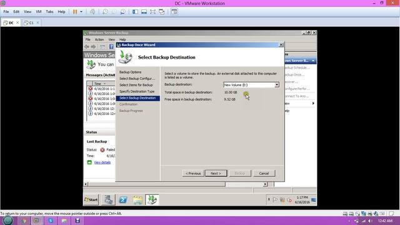Open the Backup destination dropdown
Viewport: 400px width, 225px height.
[x=277, y=85]
